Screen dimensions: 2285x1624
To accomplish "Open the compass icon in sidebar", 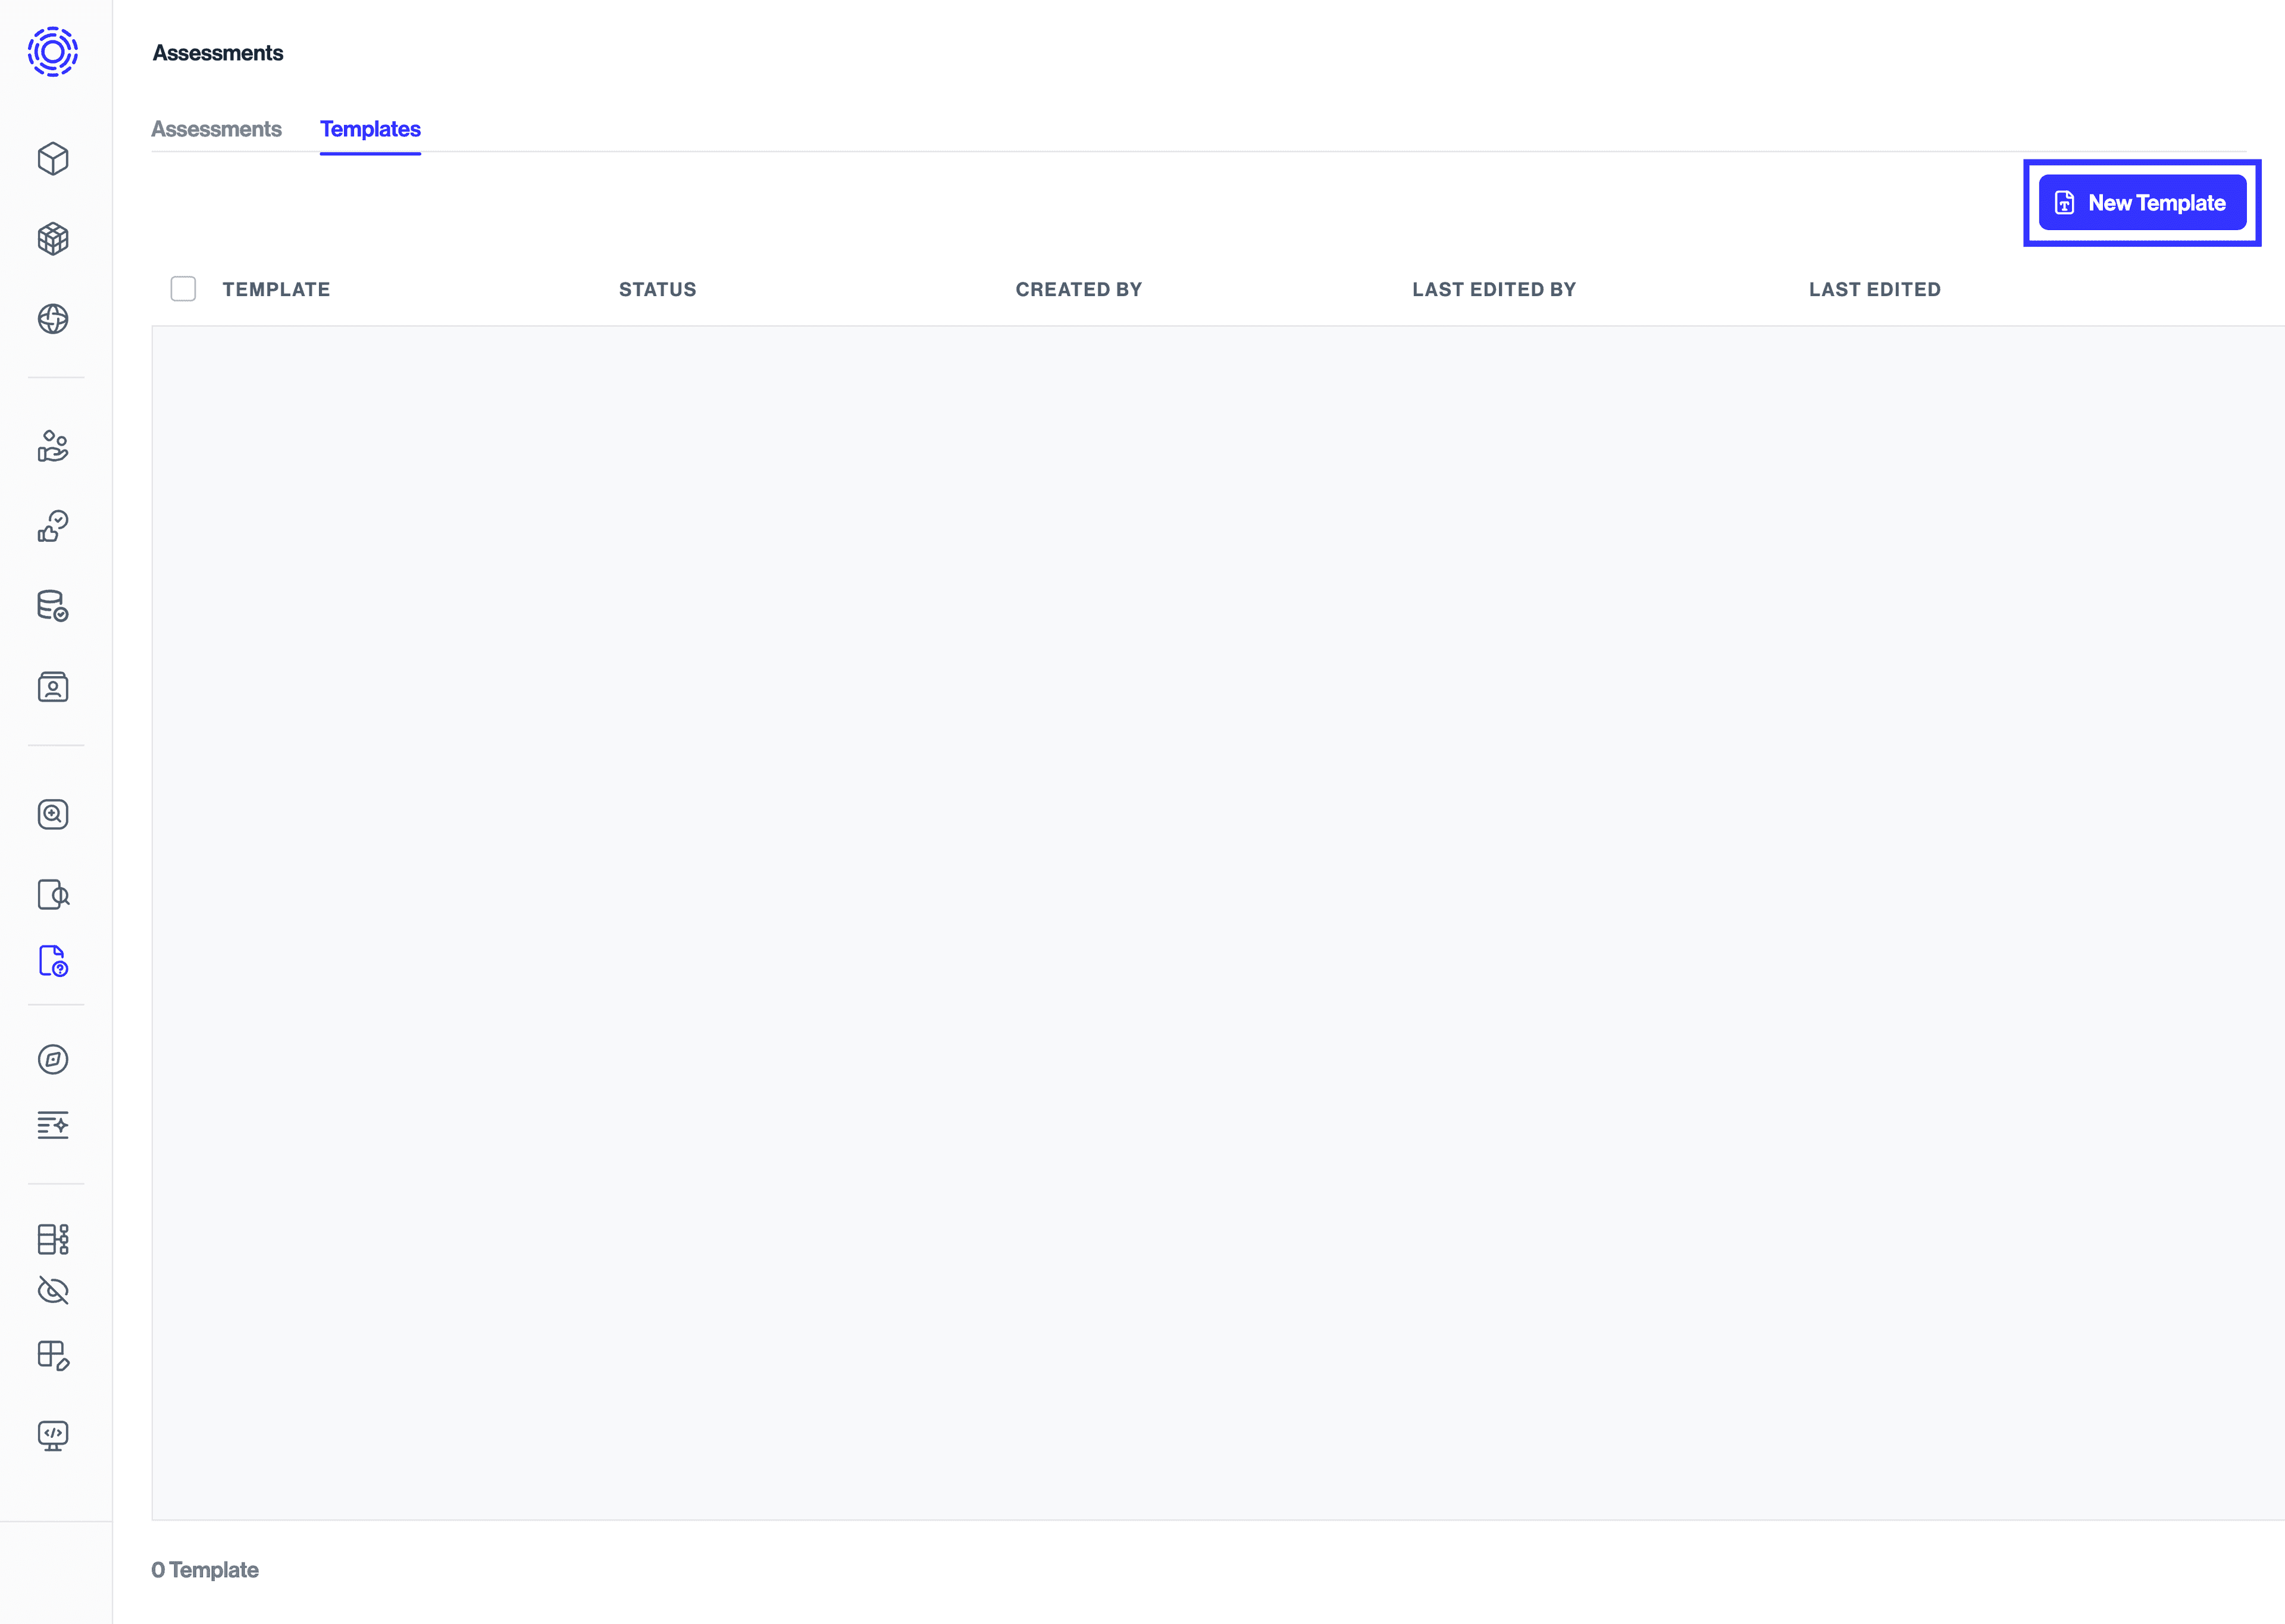I will (x=52, y=1060).
